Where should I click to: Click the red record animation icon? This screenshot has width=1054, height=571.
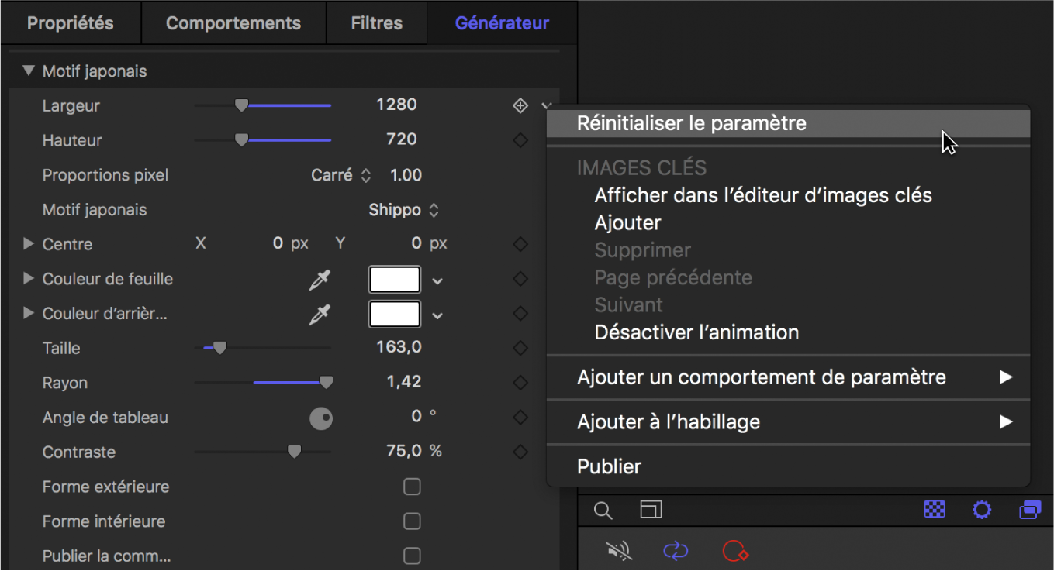[734, 551]
